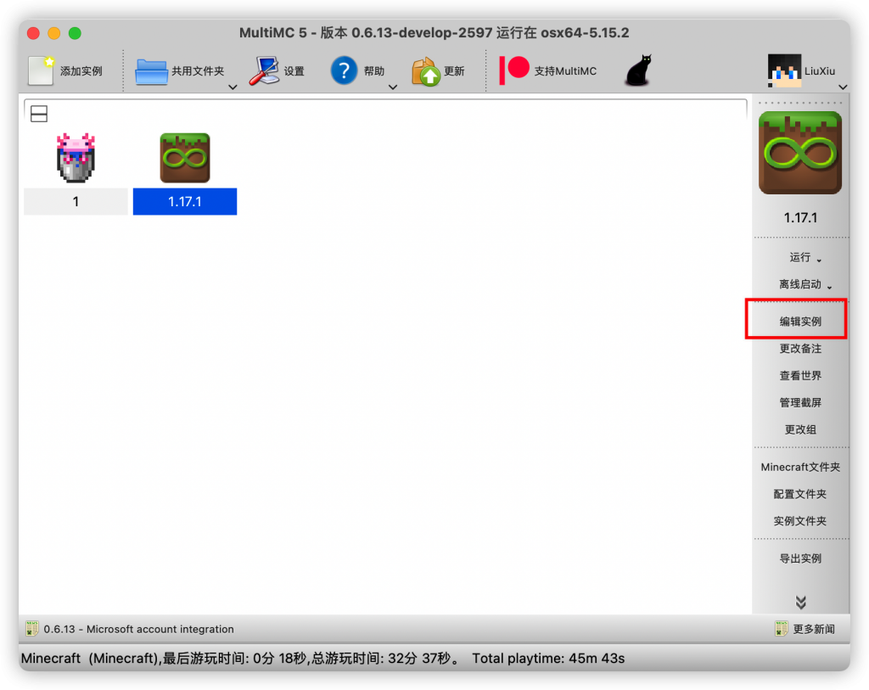869x690 pixels.
Task: Maximize the MultiMC window with green button
Action: point(75,33)
